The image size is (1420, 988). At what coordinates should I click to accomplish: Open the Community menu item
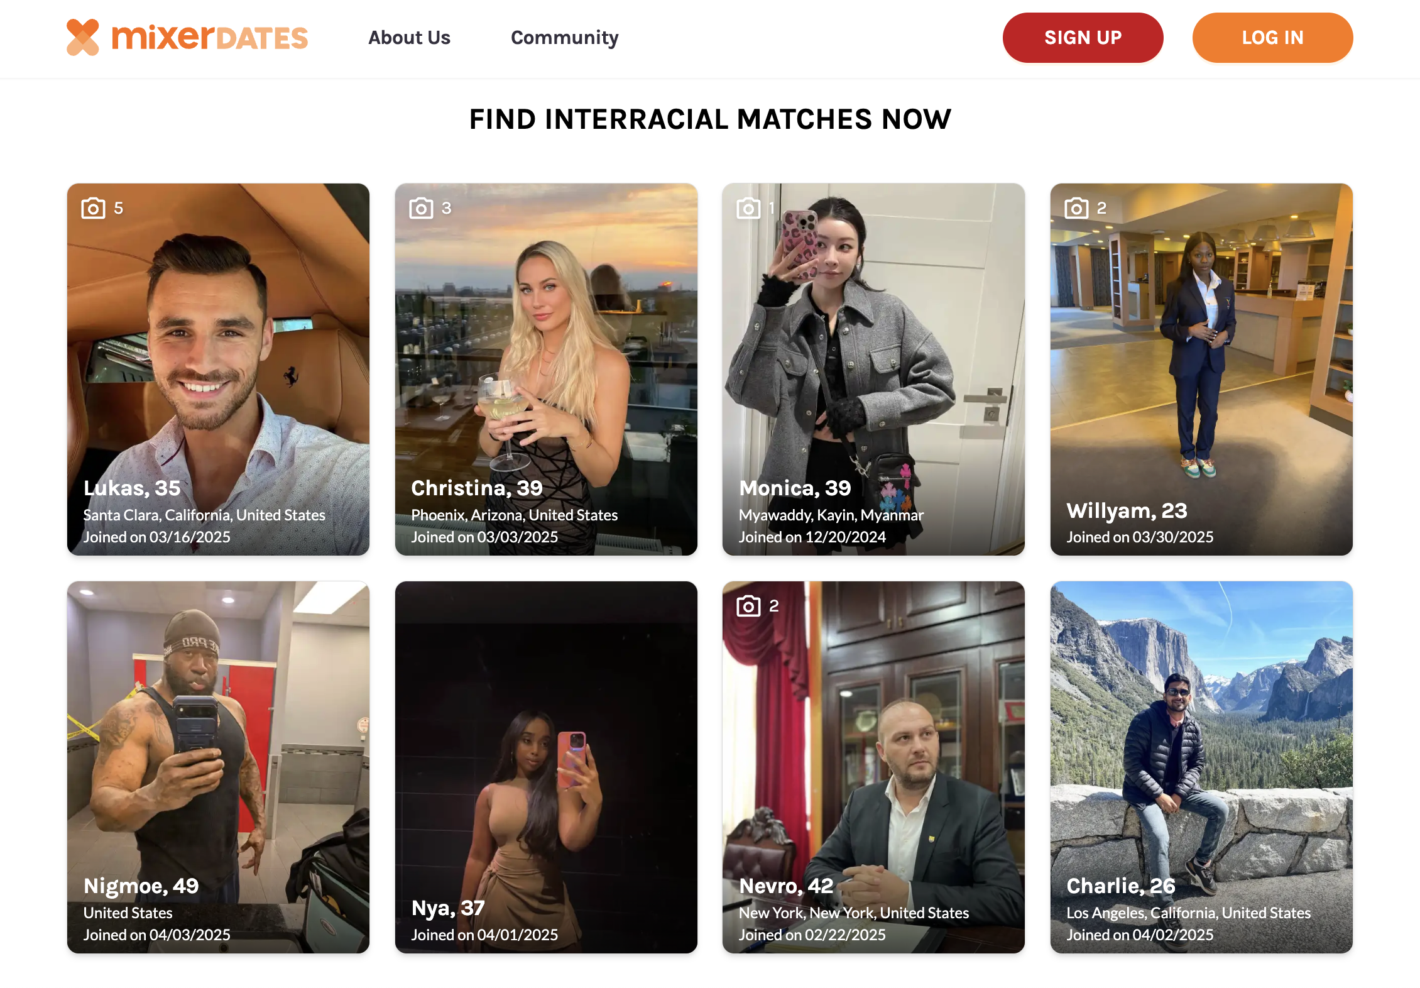pyautogui.click(x=564, y=38)
